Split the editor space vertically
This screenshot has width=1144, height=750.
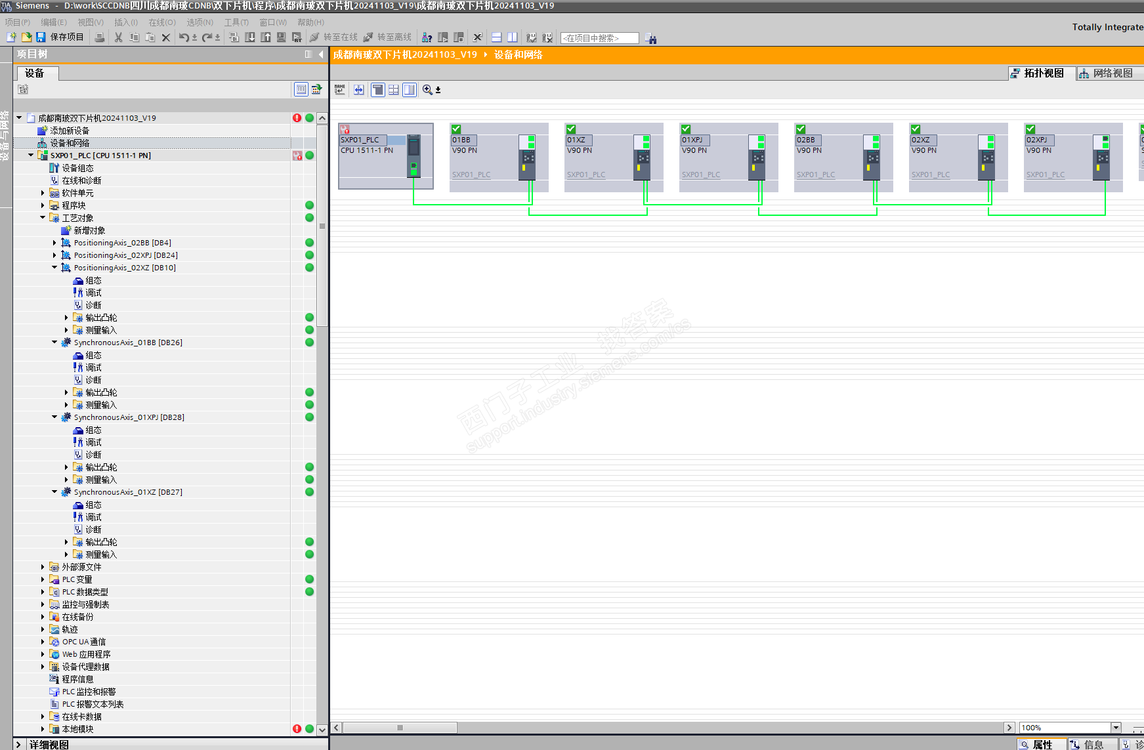[512, 37]
